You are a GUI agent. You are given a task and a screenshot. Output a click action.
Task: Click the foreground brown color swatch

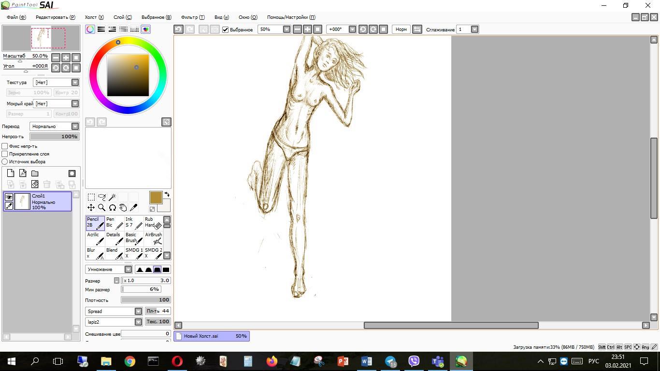pos(156,197)
